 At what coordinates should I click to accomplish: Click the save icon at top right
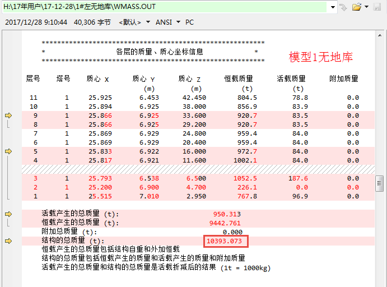(378, 7)
